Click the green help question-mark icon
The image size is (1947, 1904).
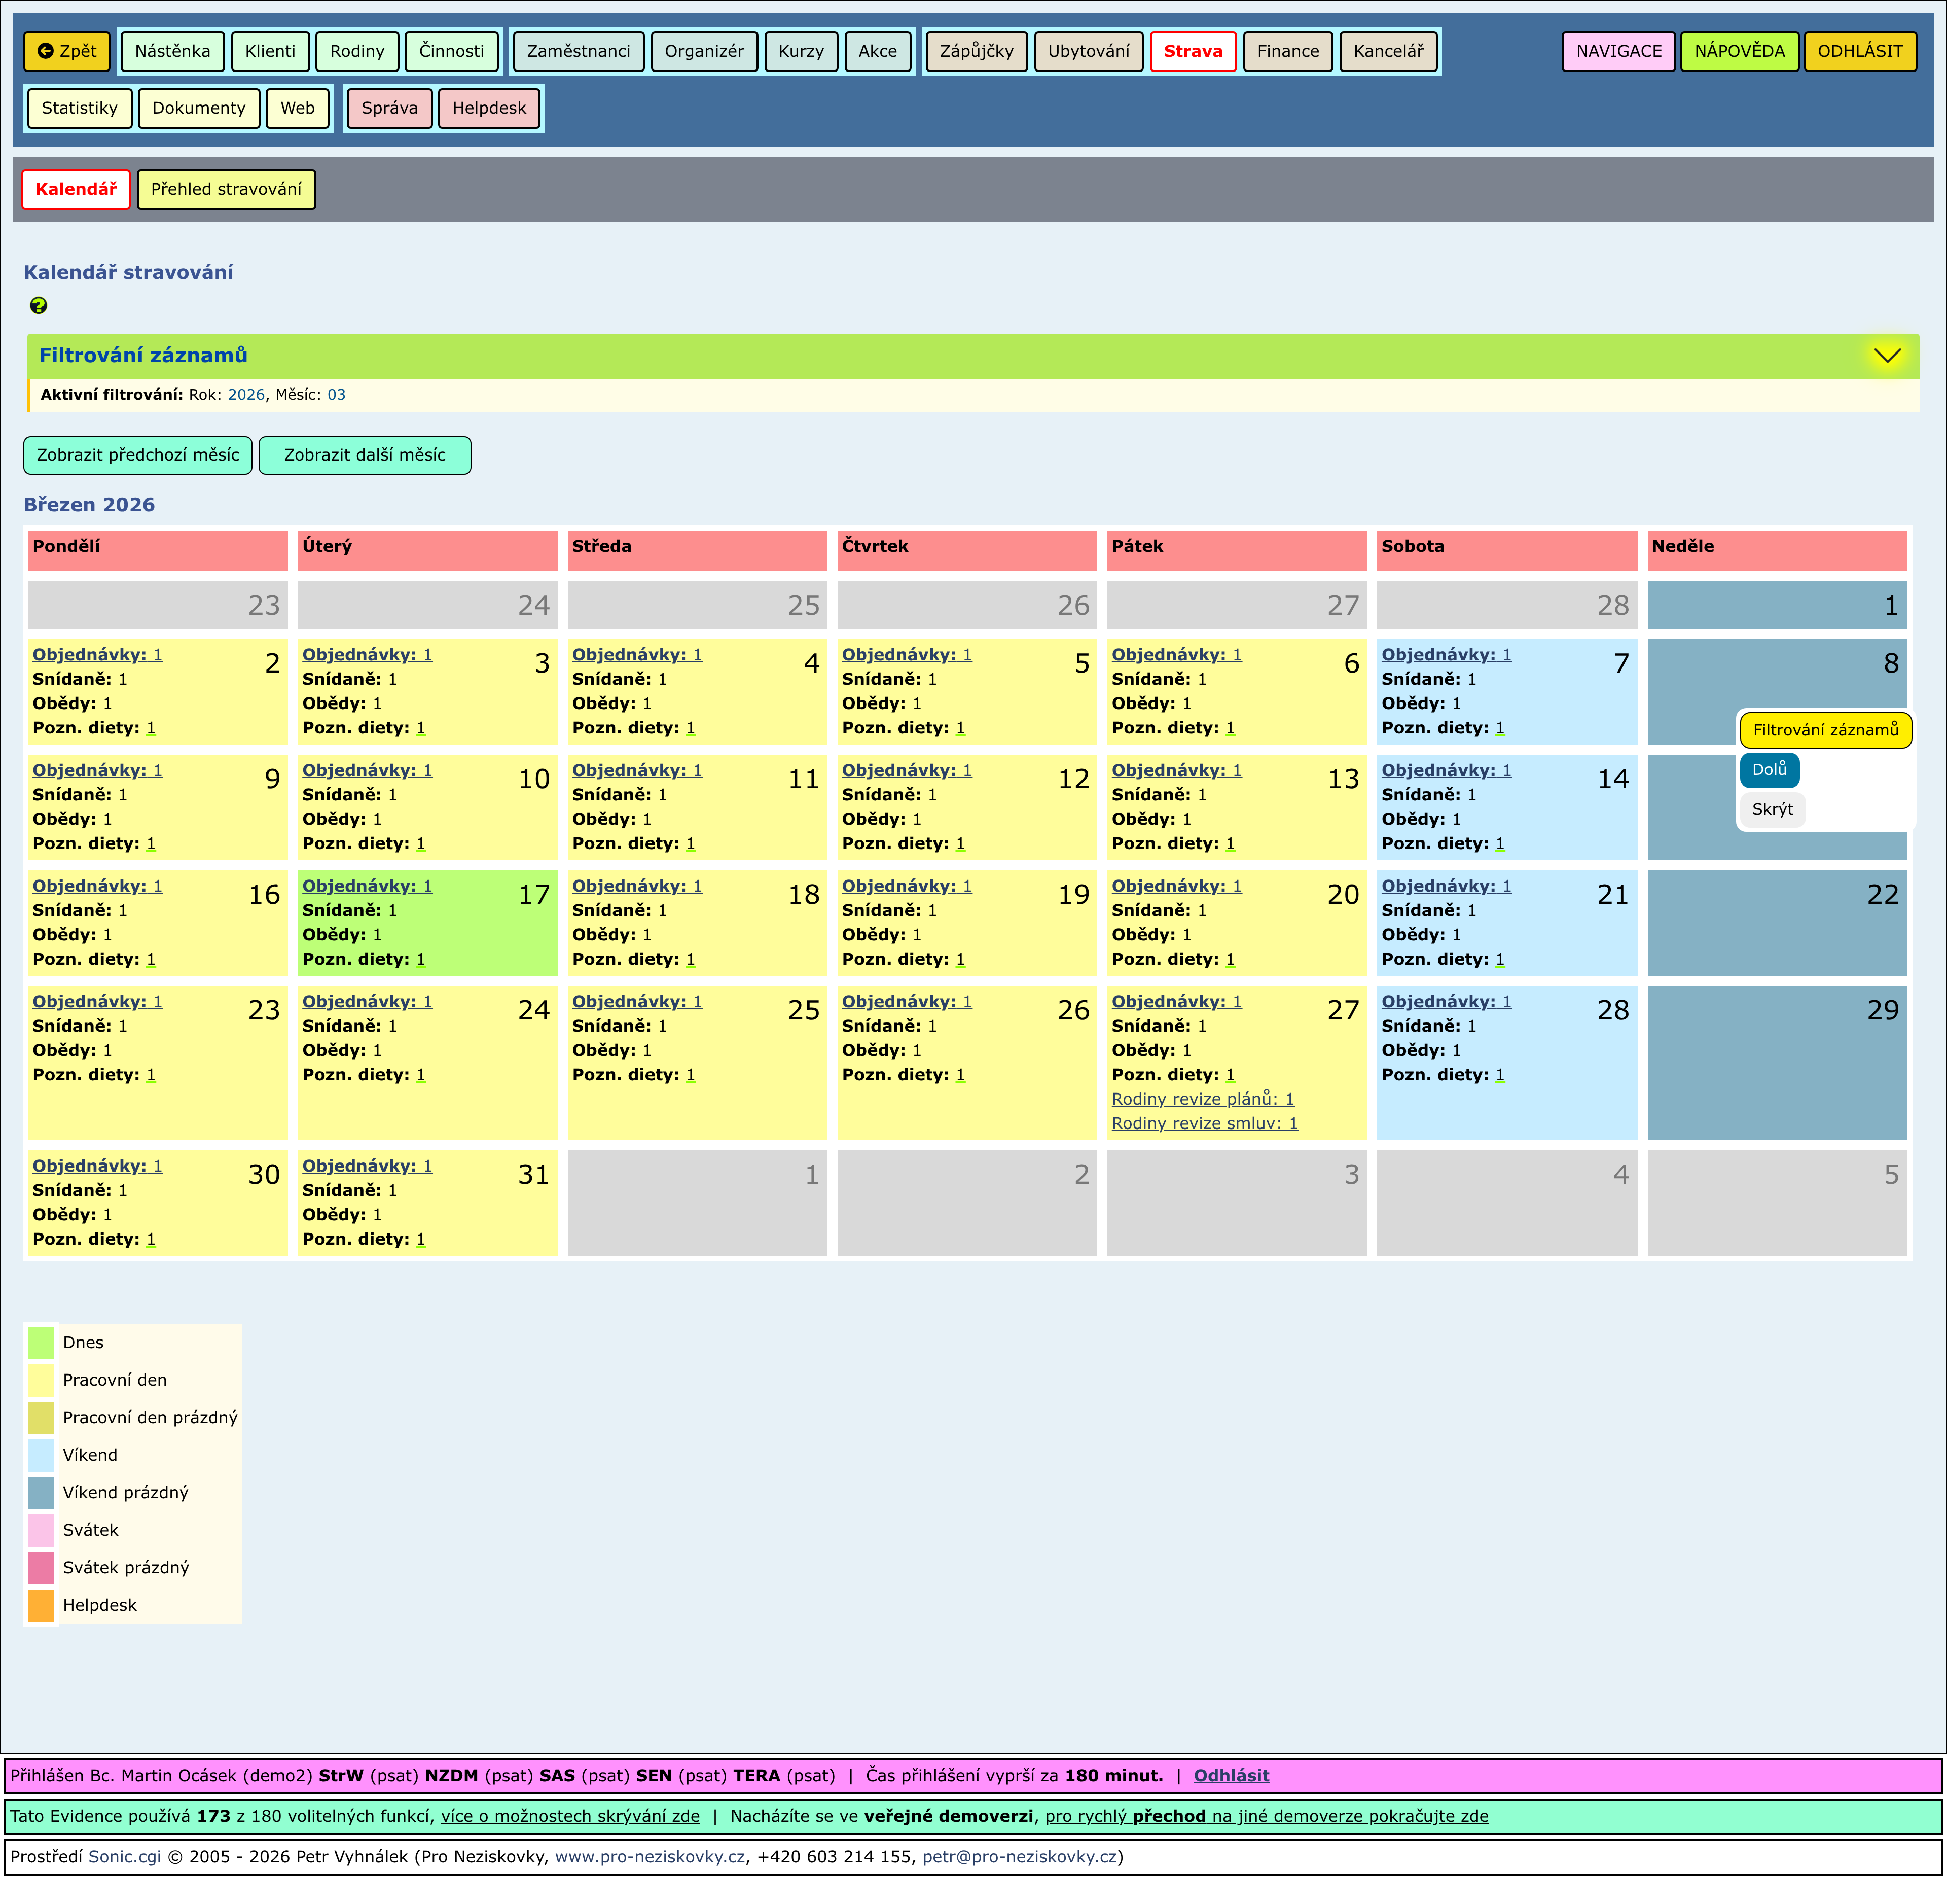[x=39, y=306]
